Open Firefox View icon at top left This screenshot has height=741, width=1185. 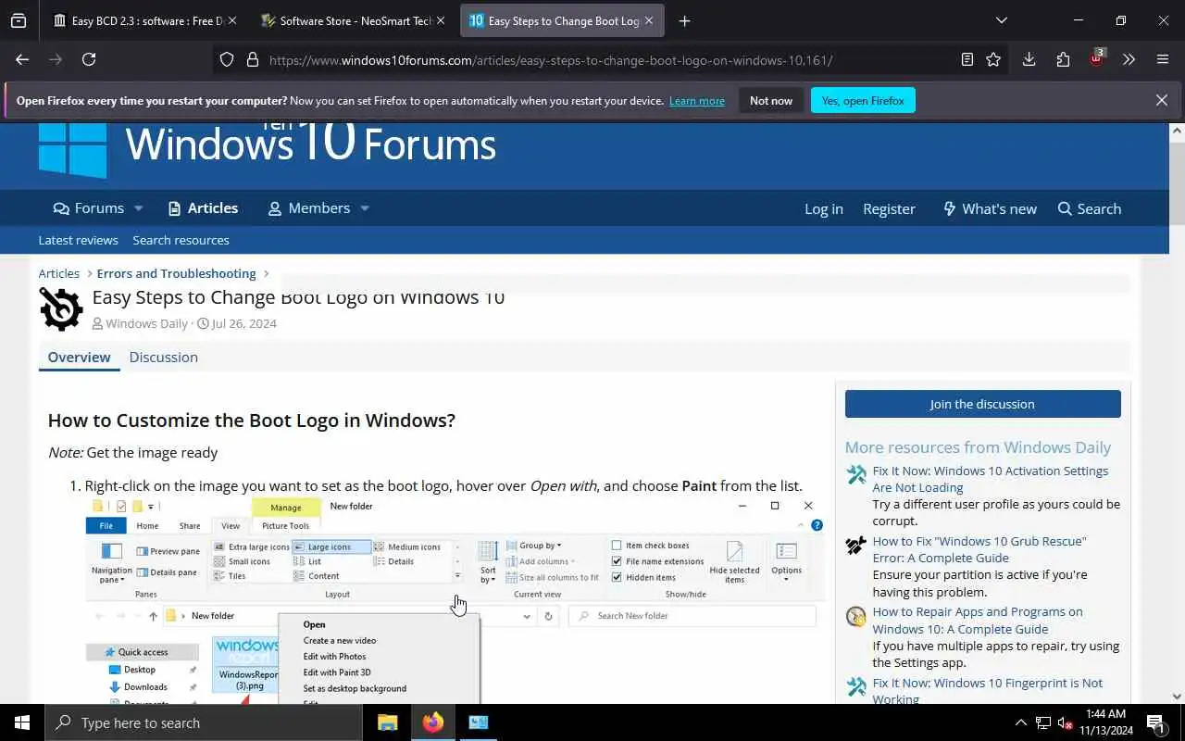coord(19,20)
